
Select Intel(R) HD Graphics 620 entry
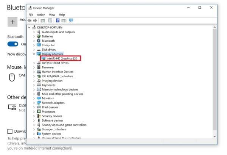point(62,58)
